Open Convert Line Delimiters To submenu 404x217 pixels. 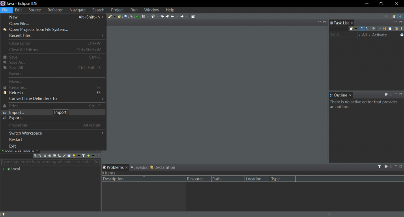[x=53, y=99]
